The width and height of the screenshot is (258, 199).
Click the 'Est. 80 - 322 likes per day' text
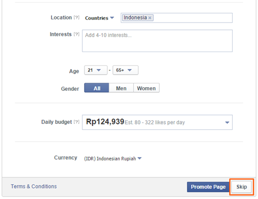[155, 122]
